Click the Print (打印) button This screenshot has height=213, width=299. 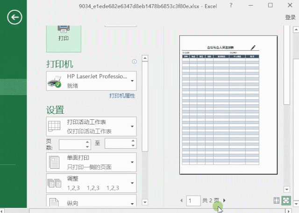pyautogui.click(x=64, y=39)
